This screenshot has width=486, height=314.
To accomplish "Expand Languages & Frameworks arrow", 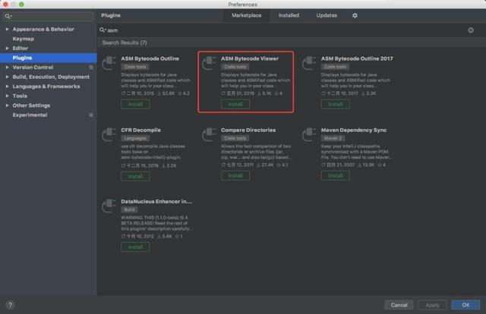I will pyautogui.click(x=7, y=86).
